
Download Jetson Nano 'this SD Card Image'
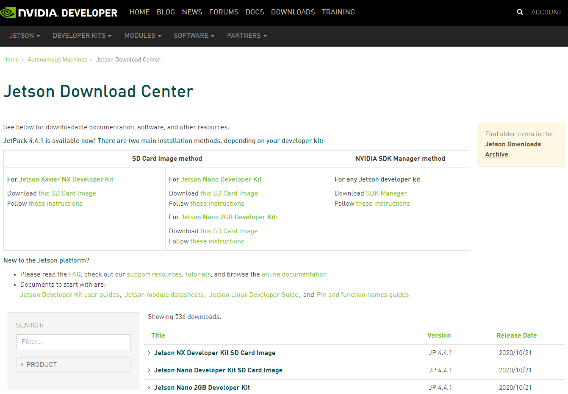click(x=229, y=193)
